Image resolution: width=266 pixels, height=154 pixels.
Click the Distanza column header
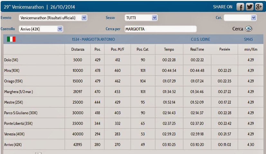(78, 49)
